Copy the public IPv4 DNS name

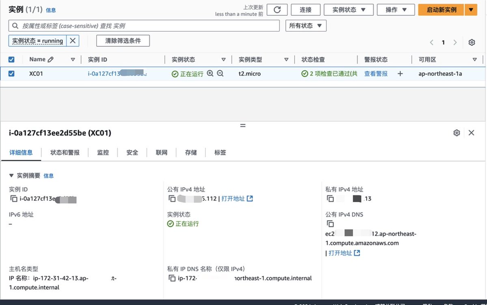click(x=330, y=223)
